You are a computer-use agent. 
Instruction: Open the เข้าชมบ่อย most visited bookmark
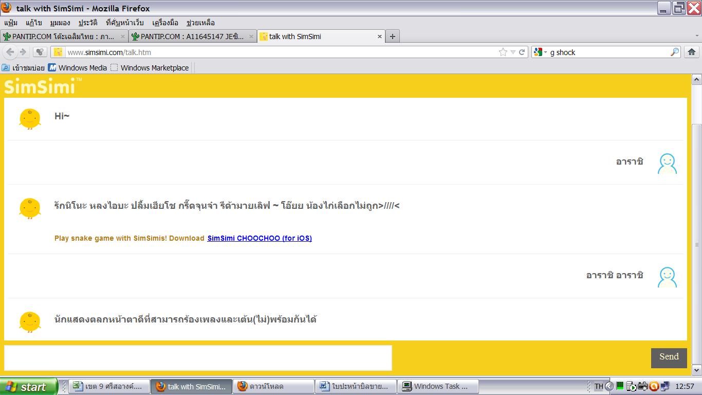(x=23, y=68)
